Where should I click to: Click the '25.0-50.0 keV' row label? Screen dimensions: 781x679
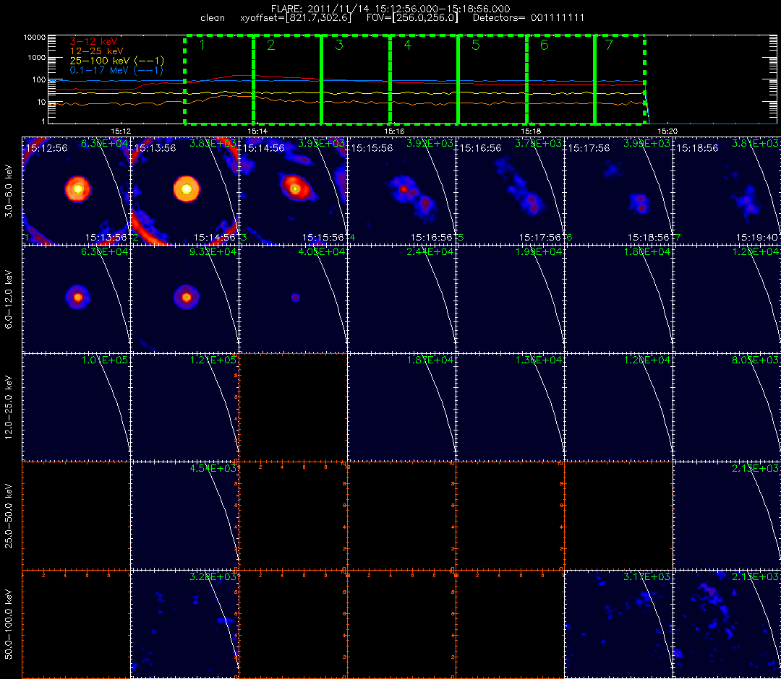pos(9,516)
